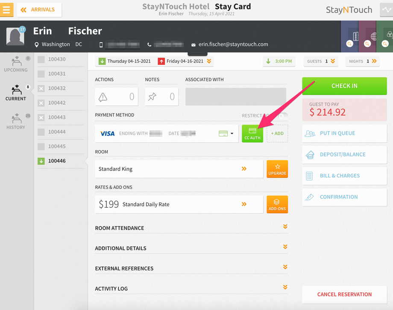
Task: Open the Add-Ons stack button
Action: pos(277,204)
